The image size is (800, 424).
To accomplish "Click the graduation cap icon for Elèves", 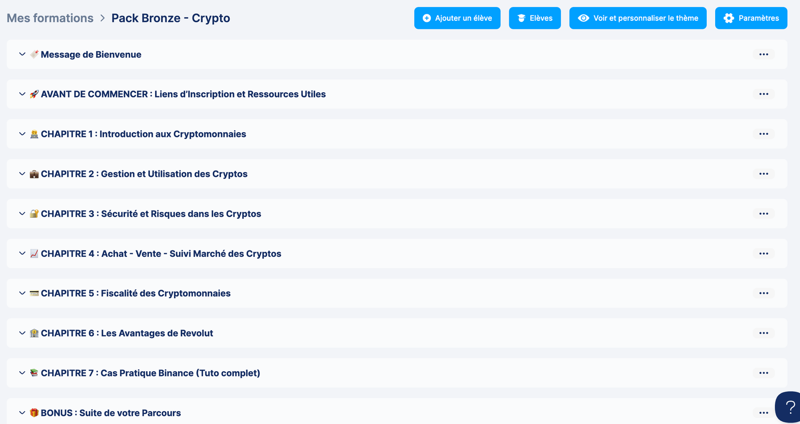I will (x=522, y=18).
